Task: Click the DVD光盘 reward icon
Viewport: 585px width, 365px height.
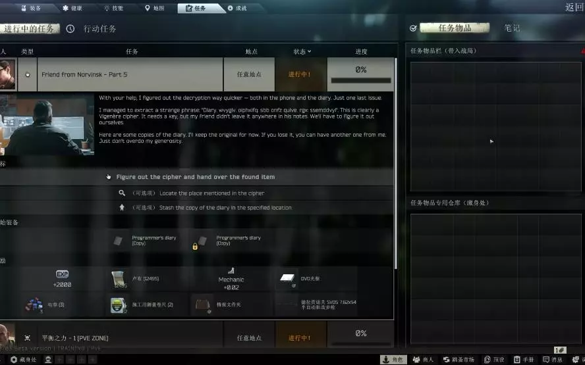Action: pos(287,279)
